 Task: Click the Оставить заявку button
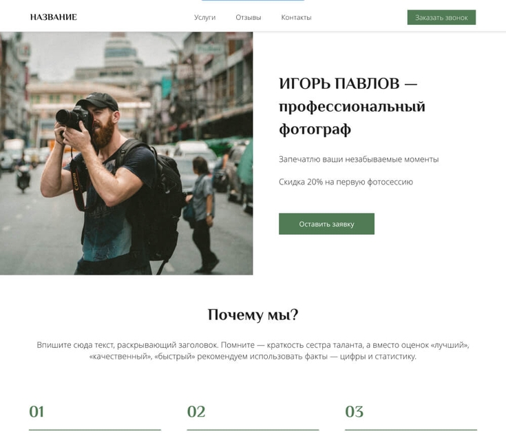coord(326,224)
